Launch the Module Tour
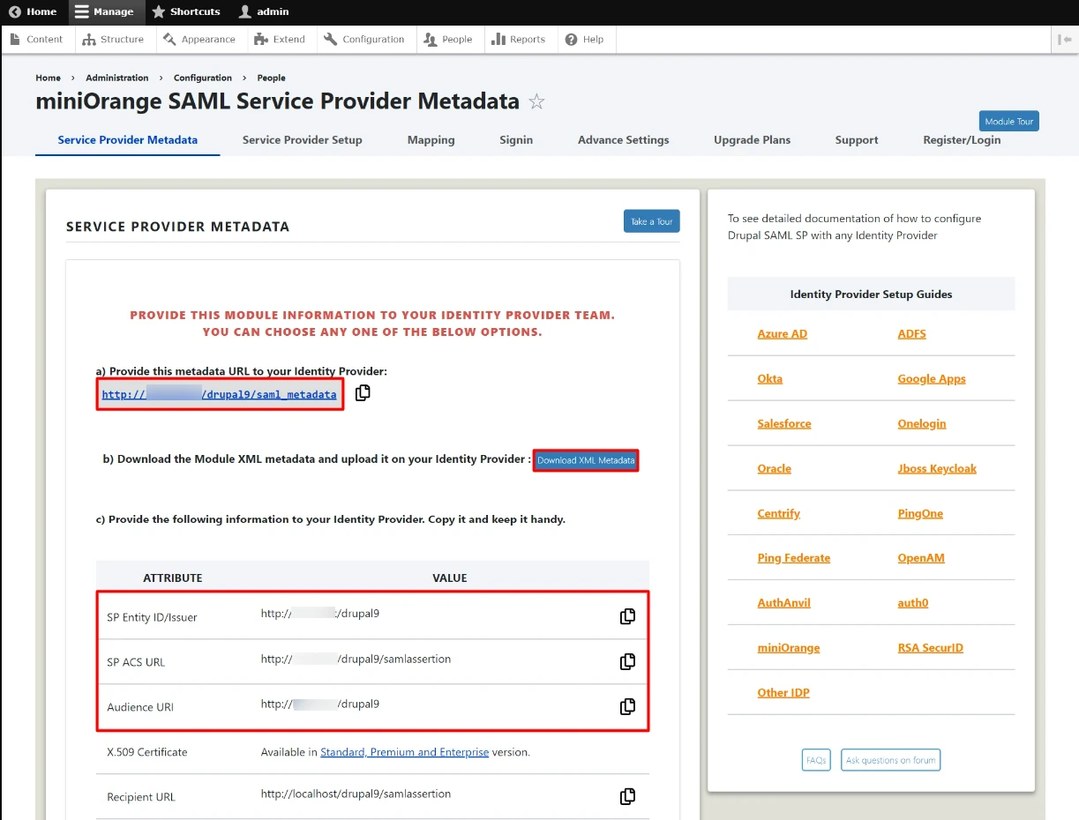The width and height of the screenshot is (1079, 820). point(1008,122)
